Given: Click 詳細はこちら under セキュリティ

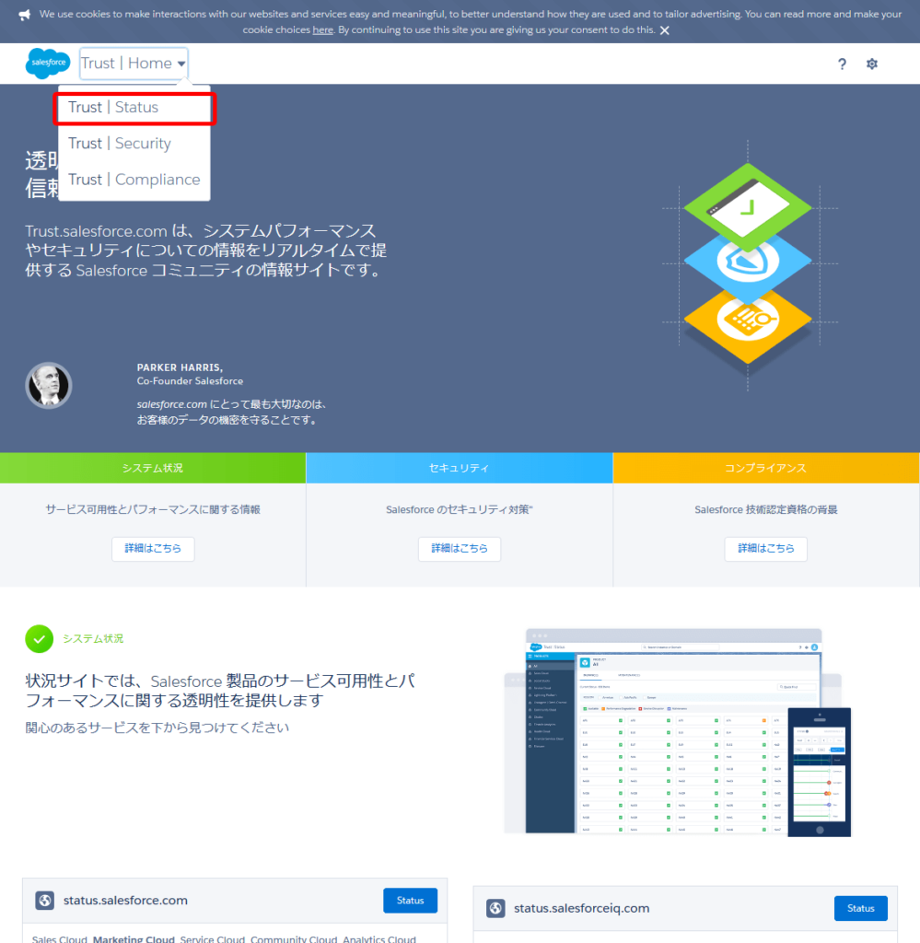Looking at the screenshot, I should tap(460, 549).
